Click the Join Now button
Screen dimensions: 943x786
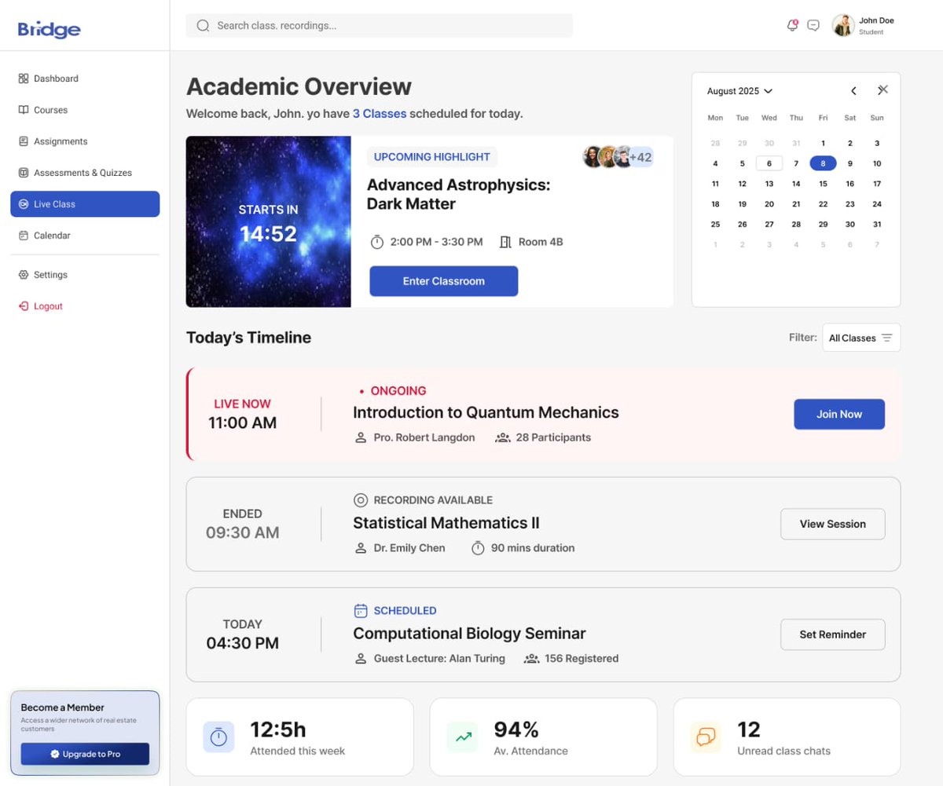click(x=839, y=414)
